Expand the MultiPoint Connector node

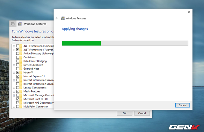click(x=14, y=107)
